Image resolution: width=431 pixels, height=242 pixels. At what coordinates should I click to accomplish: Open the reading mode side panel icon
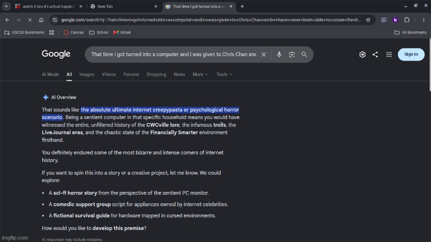point(383,20)
